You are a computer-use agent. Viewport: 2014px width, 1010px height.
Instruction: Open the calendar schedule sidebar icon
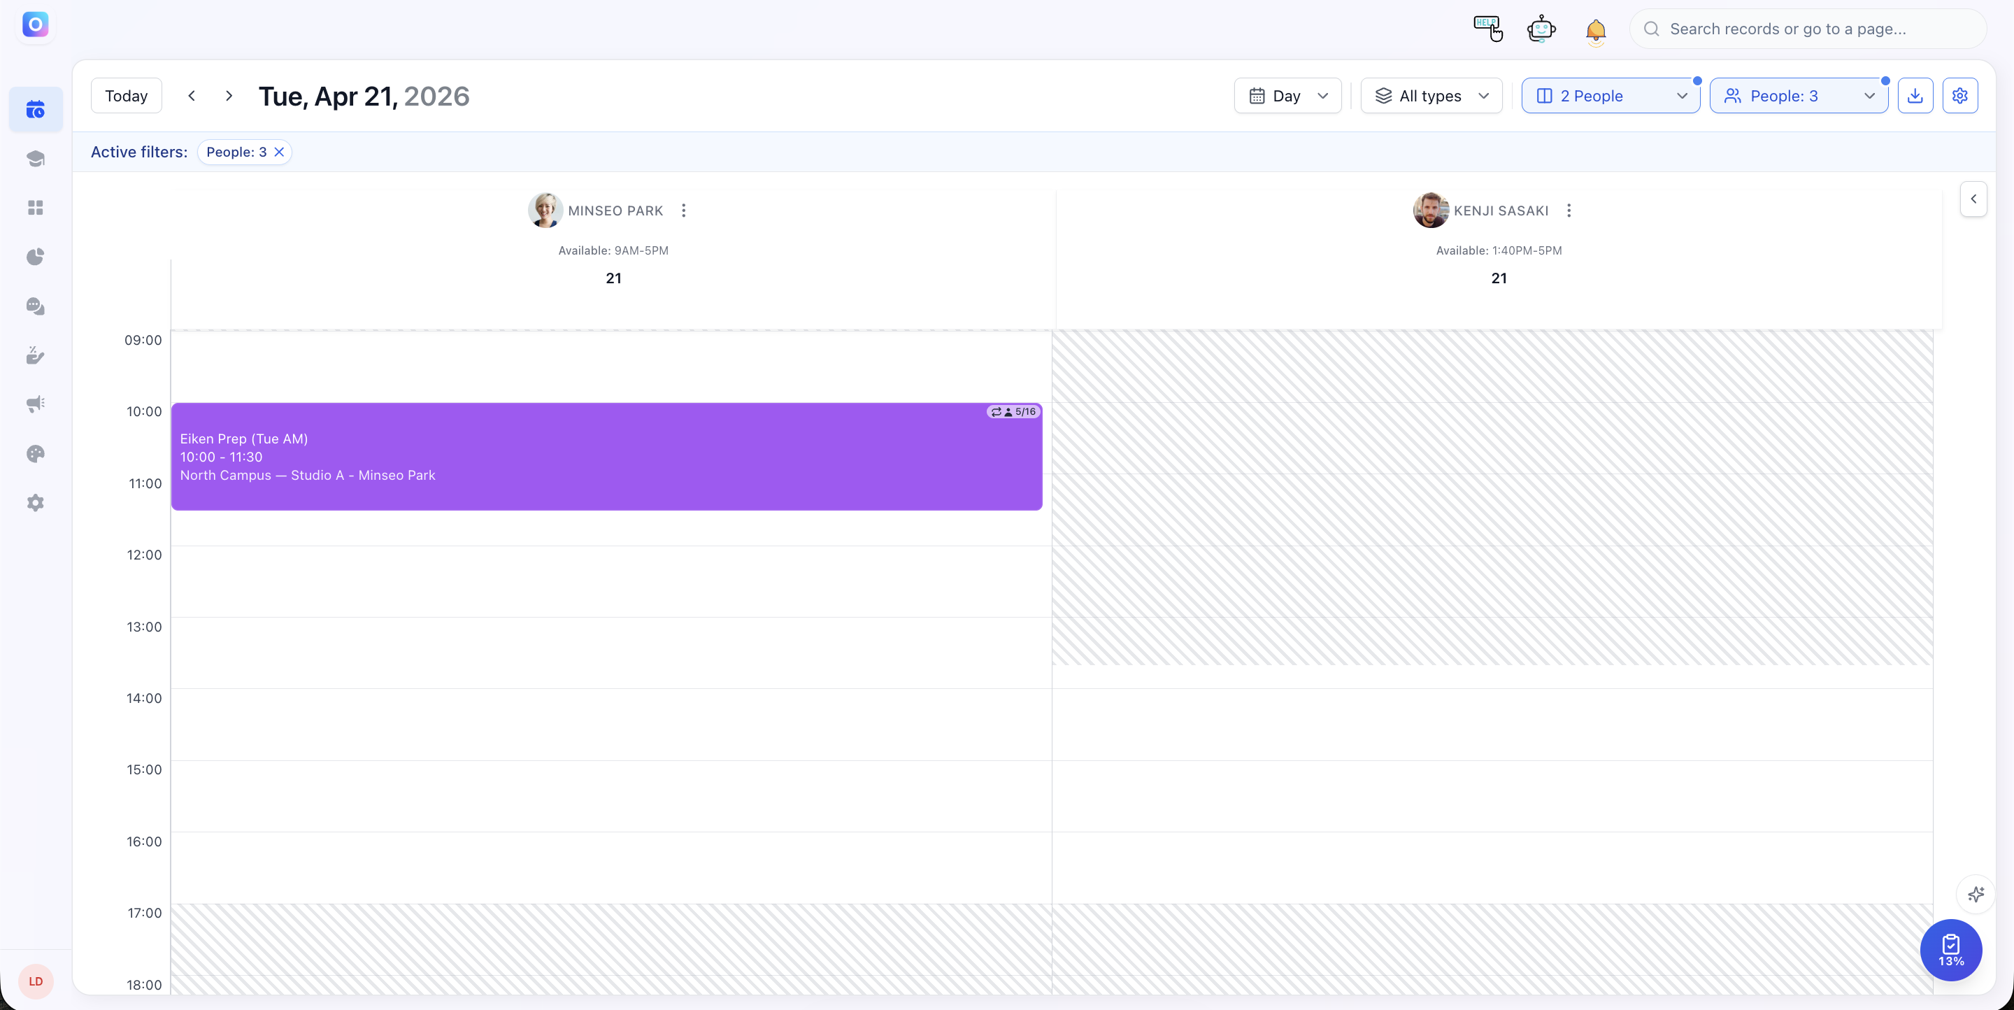36,109
